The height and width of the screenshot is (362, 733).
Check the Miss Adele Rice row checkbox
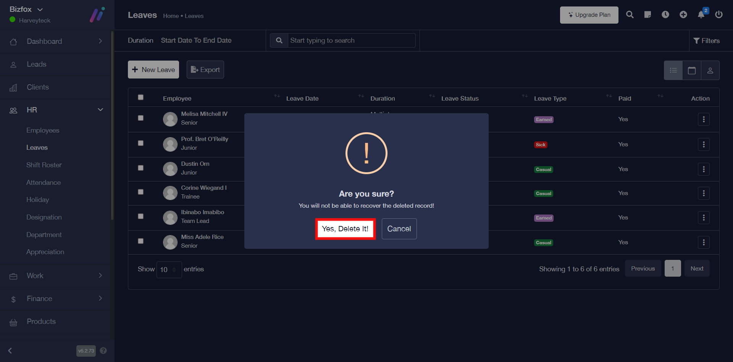point(141,241)
